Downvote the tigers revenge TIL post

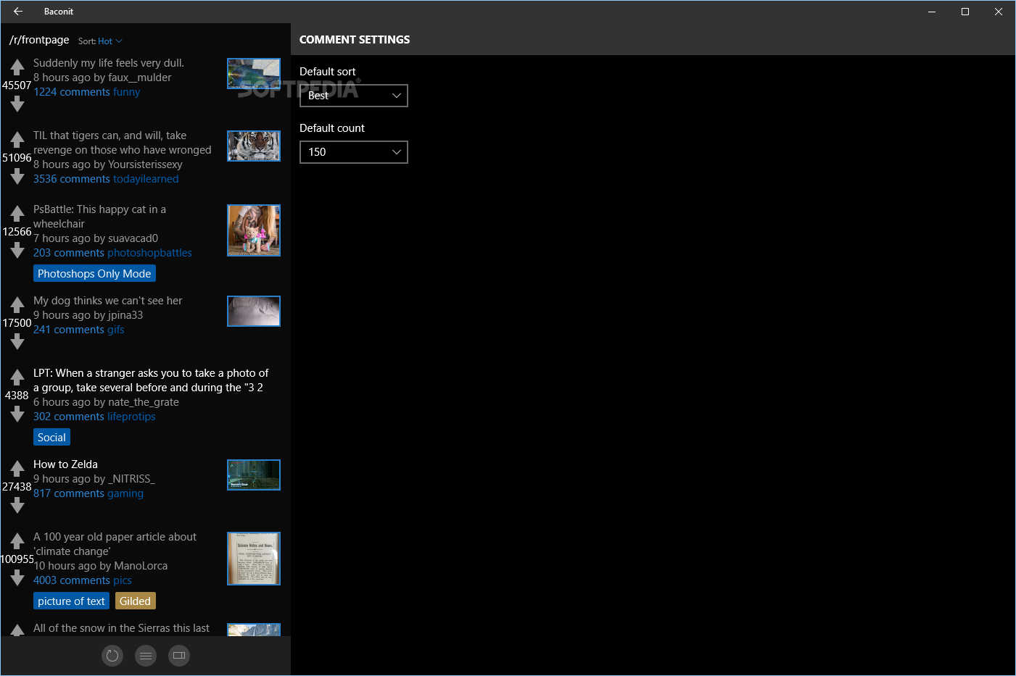pyautogui.click(x=17, y=177)
